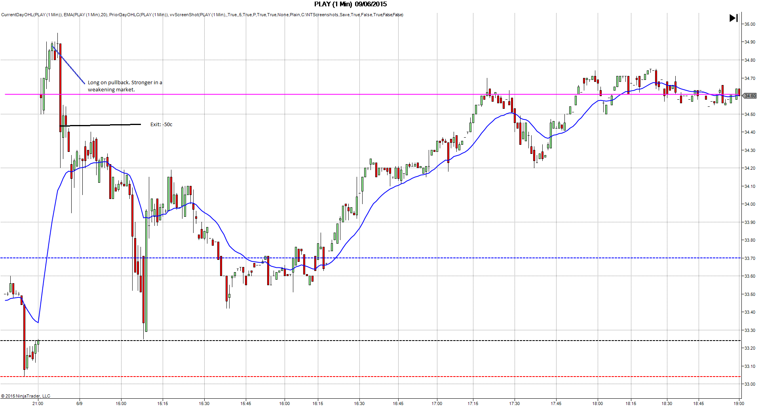Click the 34.10 price axis label

[750, 186]
